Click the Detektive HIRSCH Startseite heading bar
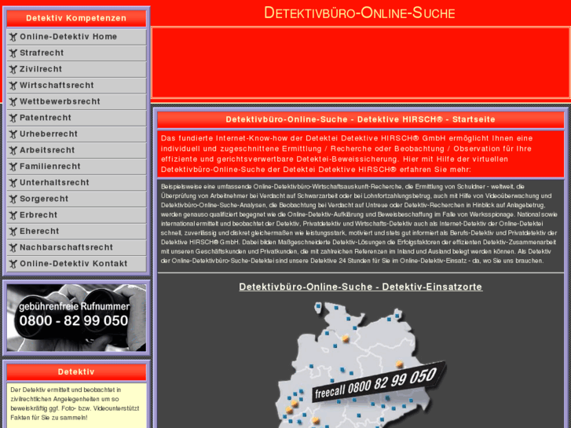This screenshot has height=428, width=571. [361, 119]
